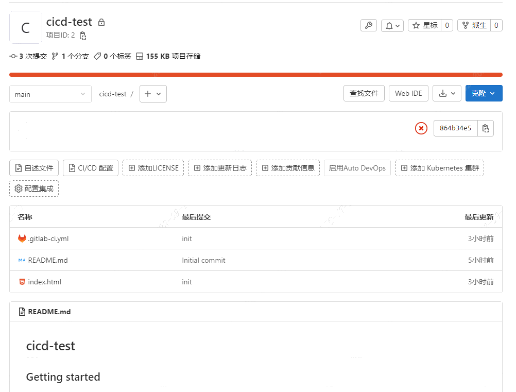516x392 pixels.
Task: Open the notification bell dropdown
Action: point(392,25)
